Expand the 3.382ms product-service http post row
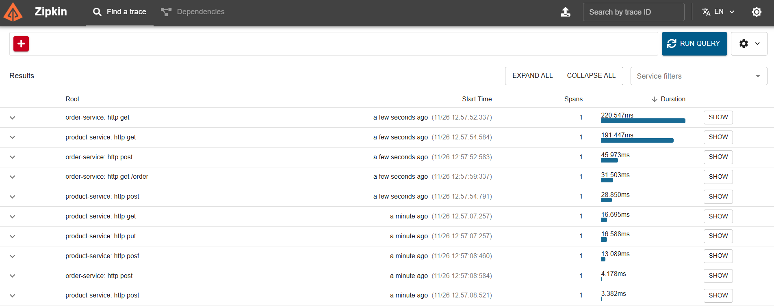 pos(13,295)
